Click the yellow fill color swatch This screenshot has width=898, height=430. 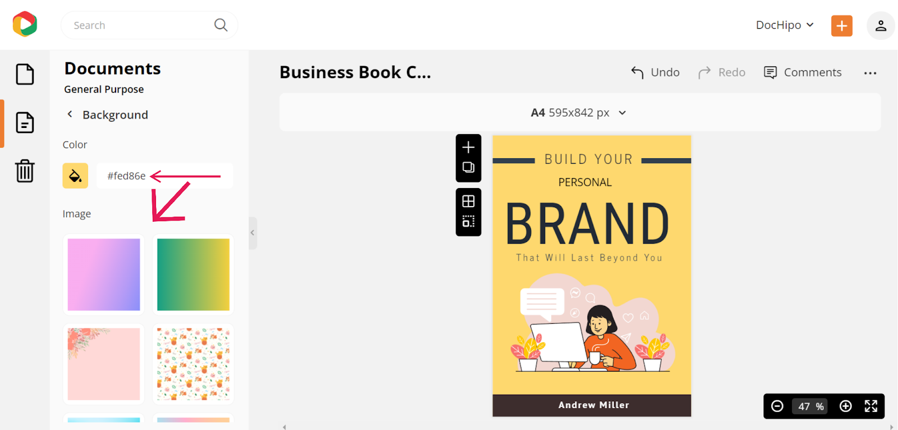[x=75, y=176]
